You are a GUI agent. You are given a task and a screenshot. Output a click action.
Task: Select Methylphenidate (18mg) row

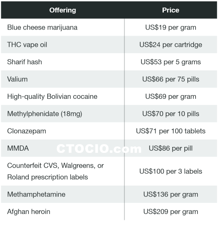(109, 114)
